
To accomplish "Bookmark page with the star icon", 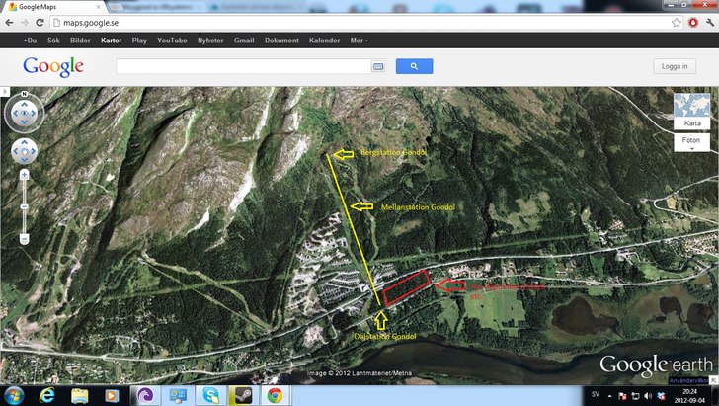I will pyautogui.click(x=677, y=22).
